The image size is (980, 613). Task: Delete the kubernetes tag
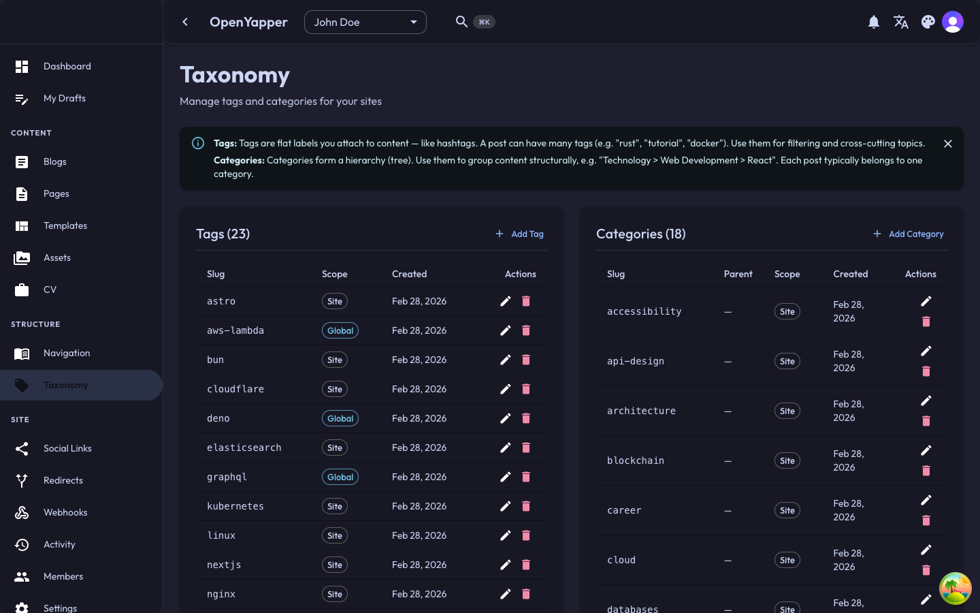(x=526, y=506)
